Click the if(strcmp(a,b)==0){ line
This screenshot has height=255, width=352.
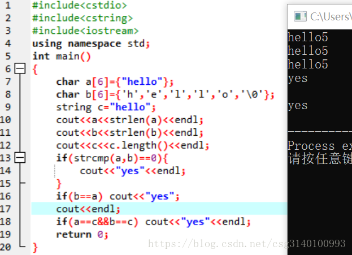[112, 158]
